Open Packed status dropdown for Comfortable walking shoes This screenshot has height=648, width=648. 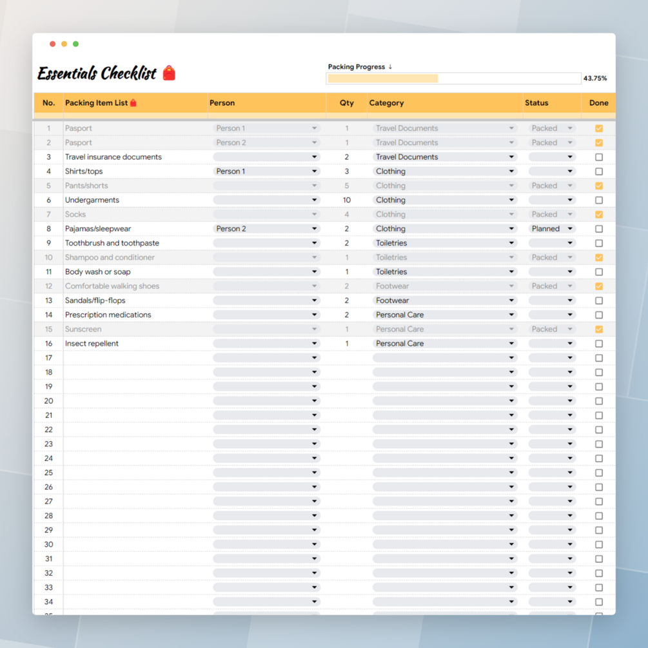(552, 286)
